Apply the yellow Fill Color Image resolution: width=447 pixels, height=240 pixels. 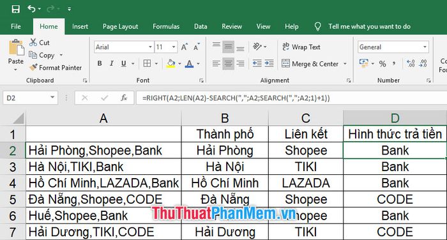170,64
